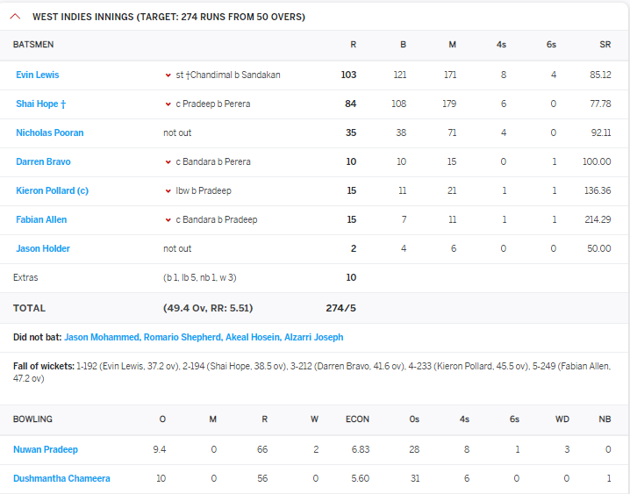Expand Fabian Allen dismissal chevron
The image size is (630, 494).
[168, 220]
